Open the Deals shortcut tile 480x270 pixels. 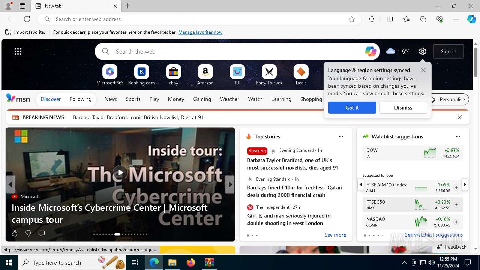[x=301, y=75]
